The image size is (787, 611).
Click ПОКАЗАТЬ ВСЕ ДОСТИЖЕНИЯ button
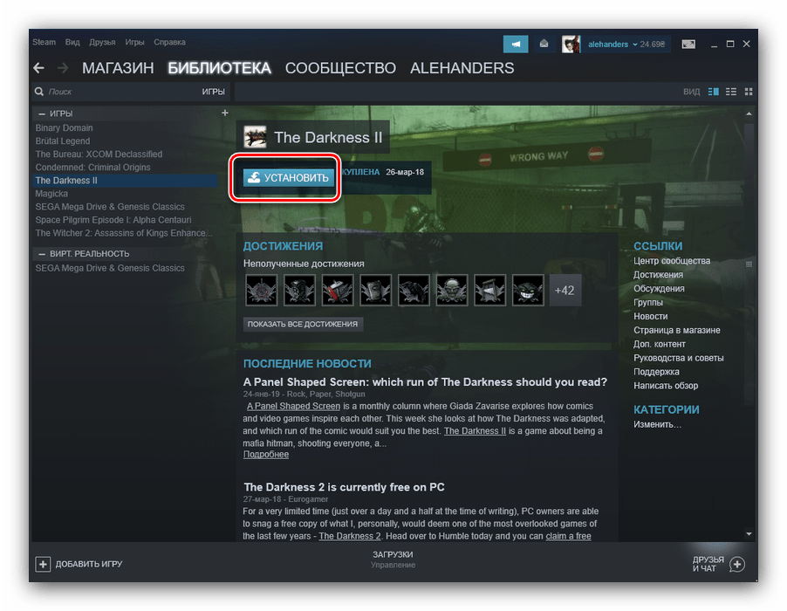tap(303, 324)
